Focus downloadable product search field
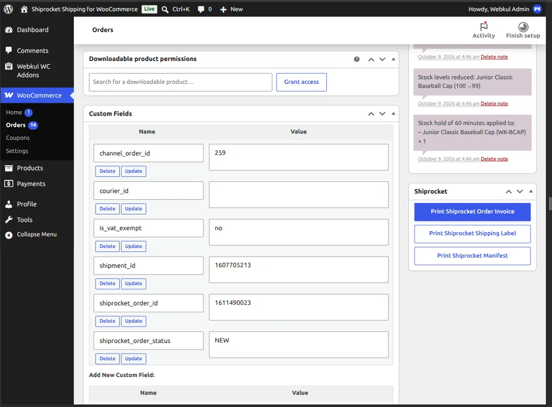The width and height of the screenshot is (552, 407). click(181, 82)
